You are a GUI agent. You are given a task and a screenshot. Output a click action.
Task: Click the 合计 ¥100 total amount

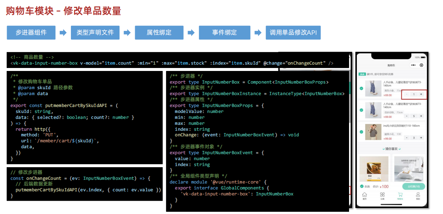click(381, 187)
